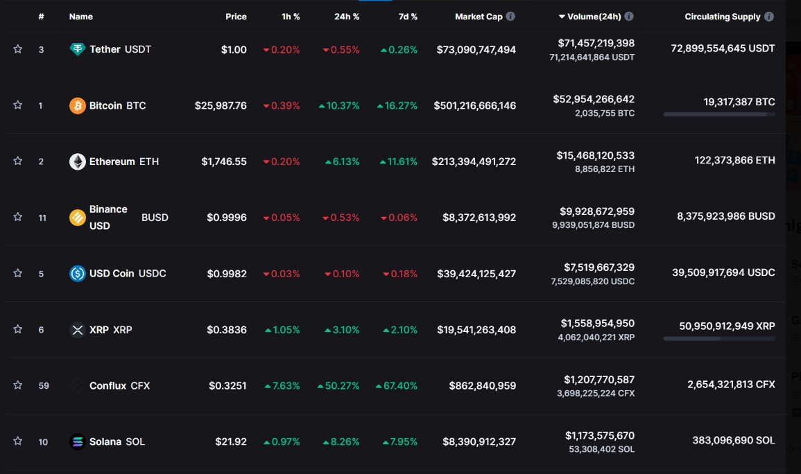Click the Bitcoin coin logo icon
801x474 pixels.
tap(77, 105)
